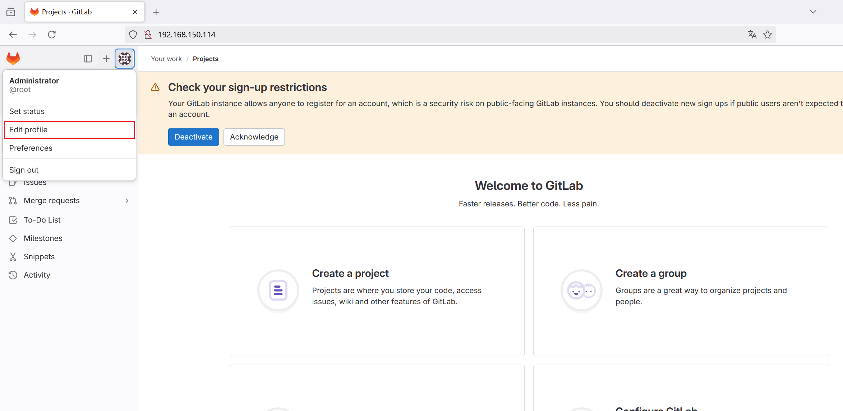Open Activity in sidebar

click(x=69, y=275)
